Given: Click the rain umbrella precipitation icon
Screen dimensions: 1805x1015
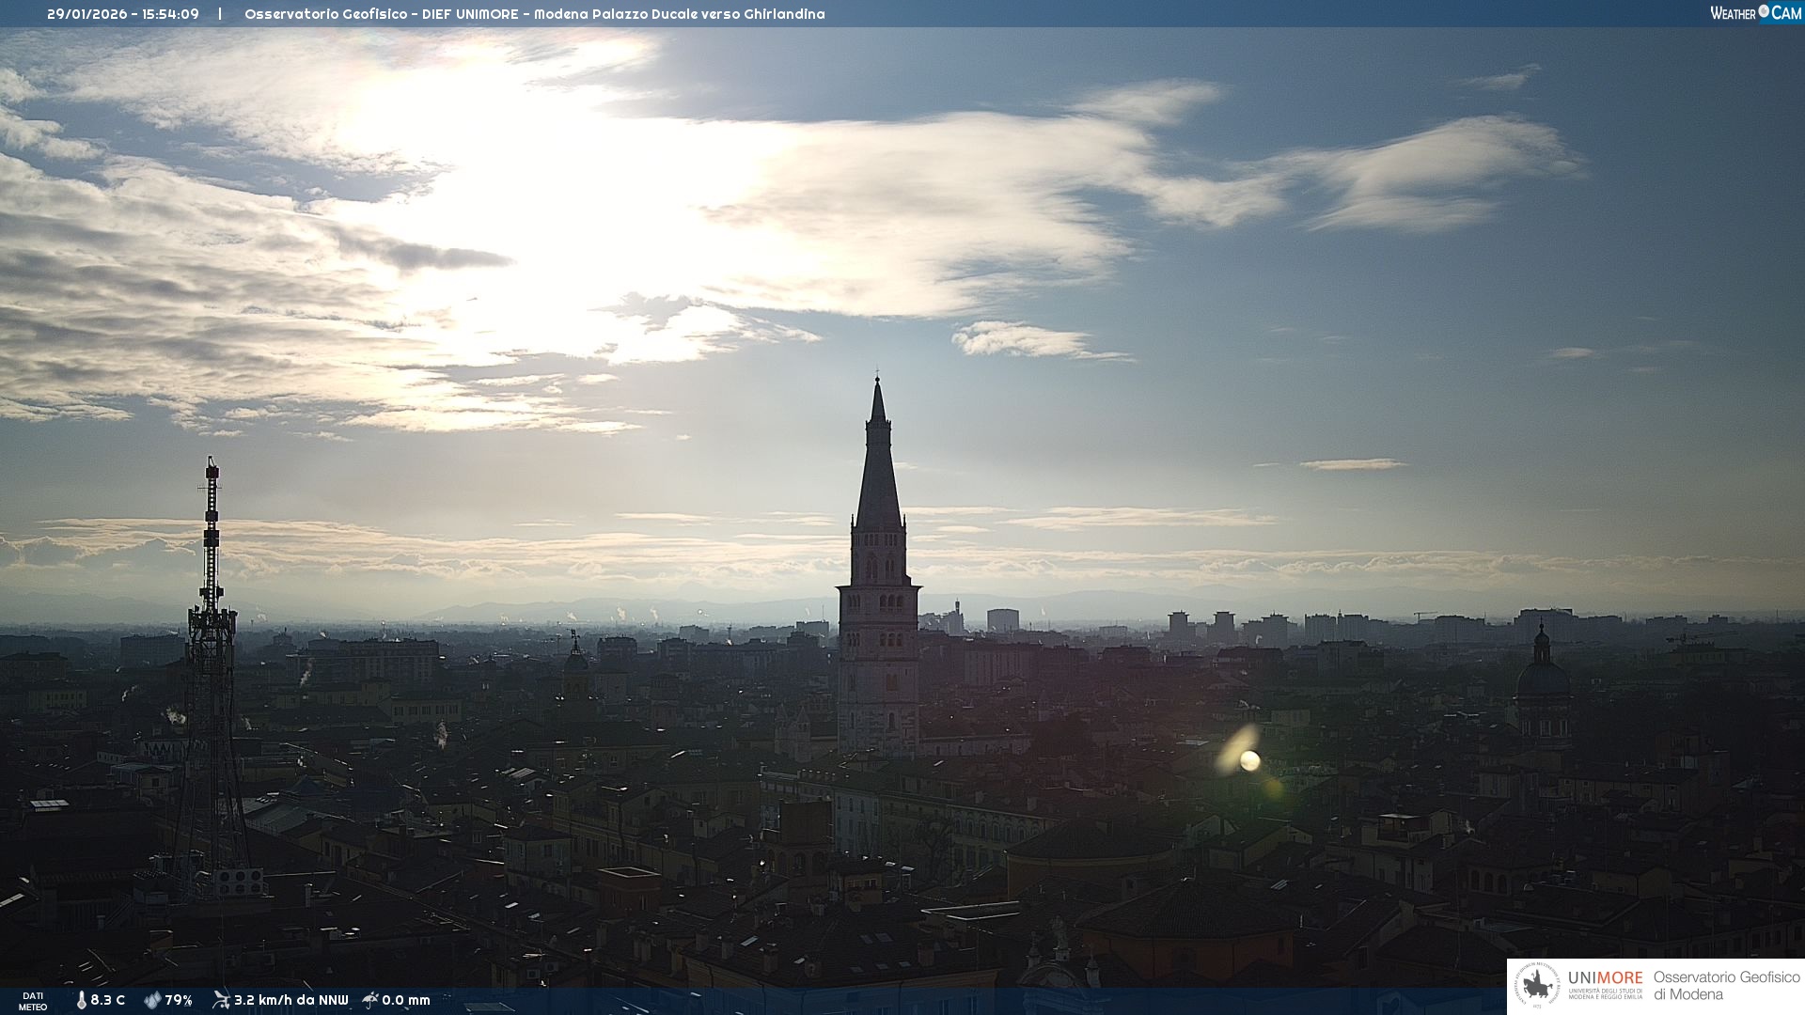Looking at the screenshot, I should (x=369, y=1000).
